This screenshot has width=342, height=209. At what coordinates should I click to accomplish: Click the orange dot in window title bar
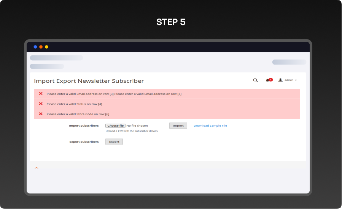[x=41, y=47]
